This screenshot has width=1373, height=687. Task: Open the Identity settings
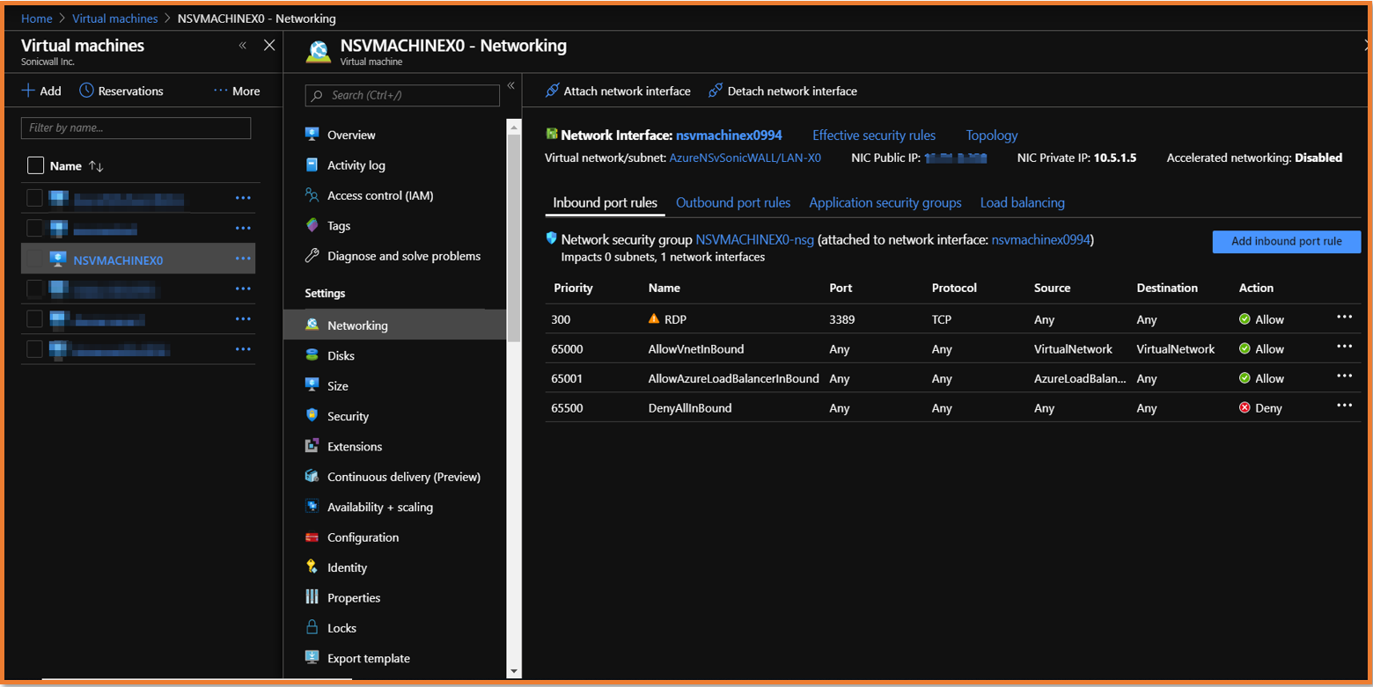pyautogui.click(x=347, y=568)
